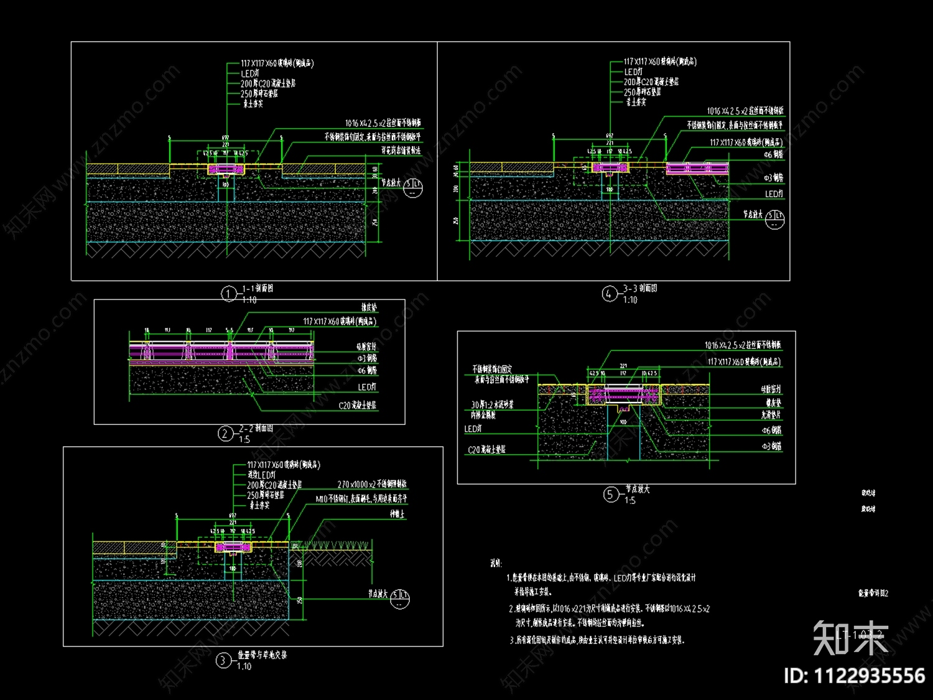
Task: Click the circled 5 drawing number marker
Action: (x=611, y=495)
